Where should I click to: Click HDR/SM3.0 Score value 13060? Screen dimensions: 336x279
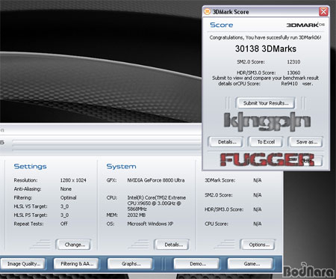[x=293, y=73]
